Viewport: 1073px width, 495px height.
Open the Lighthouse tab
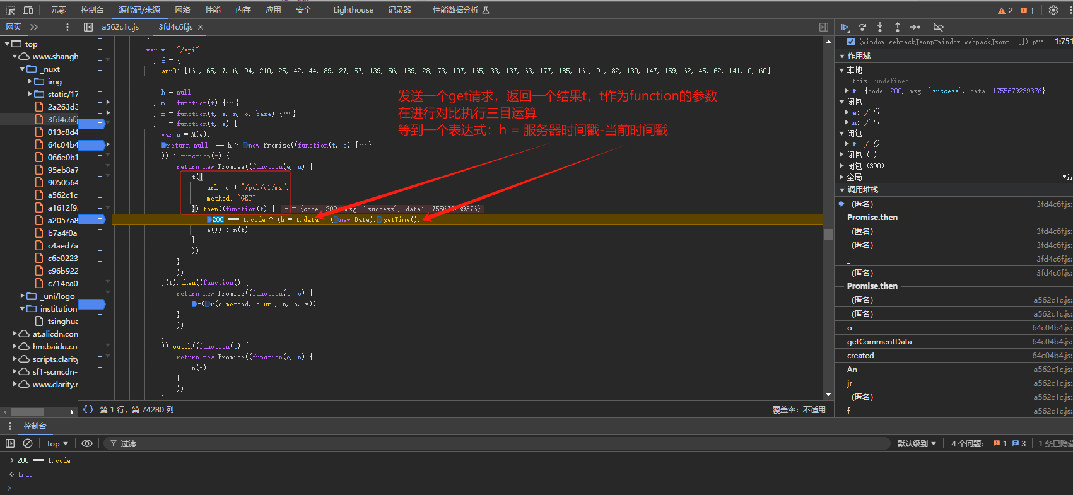click(353, 10)
